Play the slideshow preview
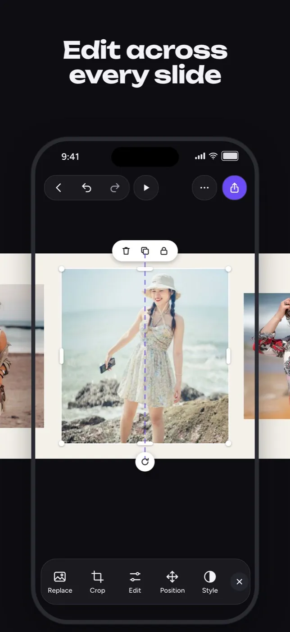This screenshot has width=290, height=632. click(146, 188)
